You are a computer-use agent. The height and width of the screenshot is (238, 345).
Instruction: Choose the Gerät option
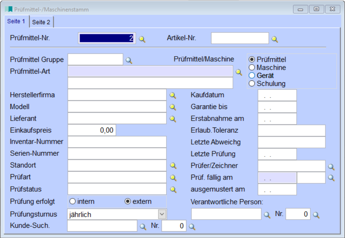[252, 75]
